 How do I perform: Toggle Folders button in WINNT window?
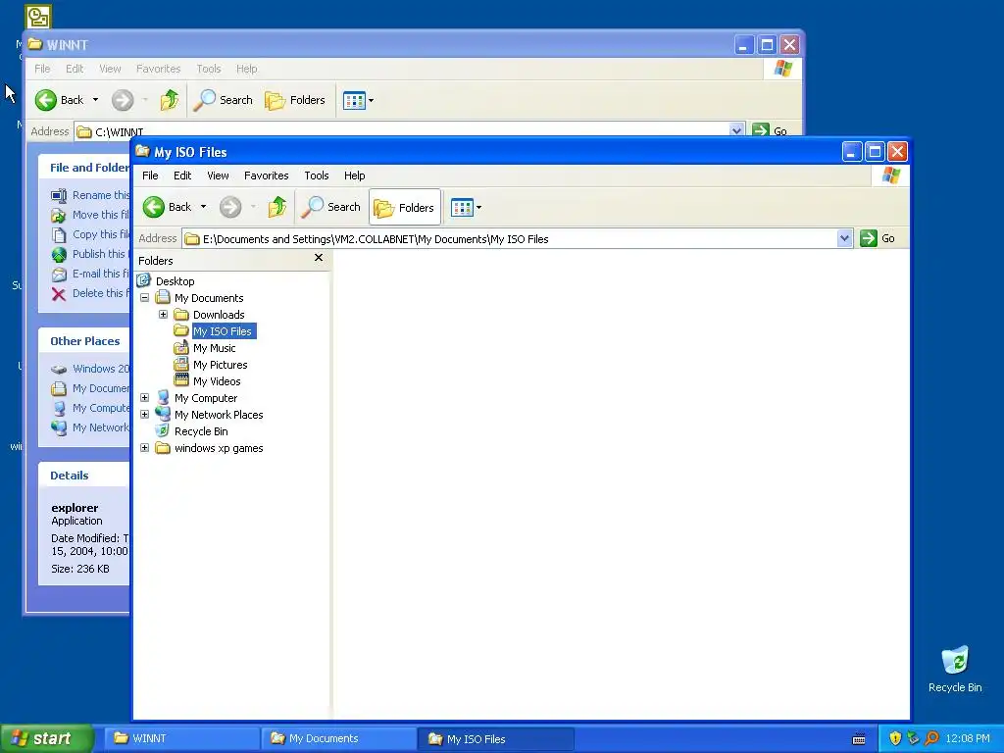[295, 100]
